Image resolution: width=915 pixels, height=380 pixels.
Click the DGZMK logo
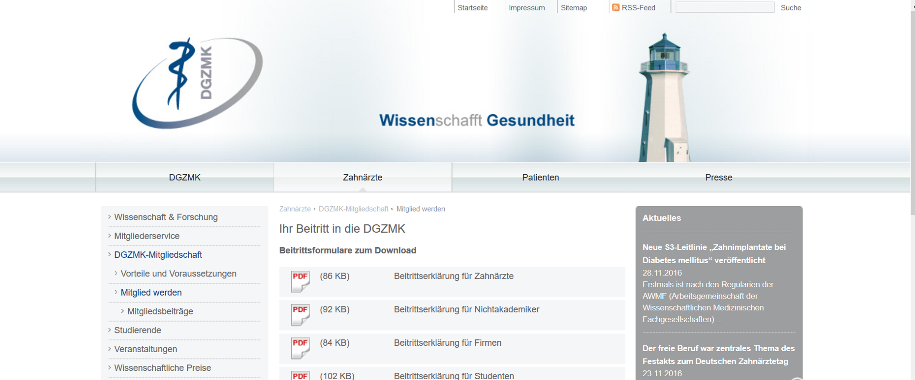pyautogui.click(x=197, y=83)
